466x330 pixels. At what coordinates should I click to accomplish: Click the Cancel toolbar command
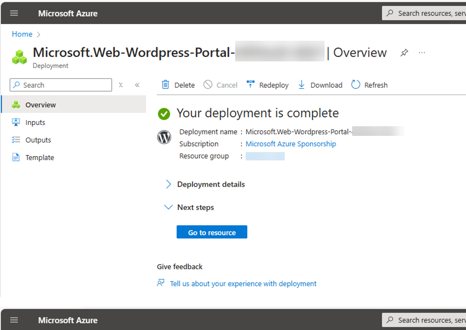coord(221,85)
